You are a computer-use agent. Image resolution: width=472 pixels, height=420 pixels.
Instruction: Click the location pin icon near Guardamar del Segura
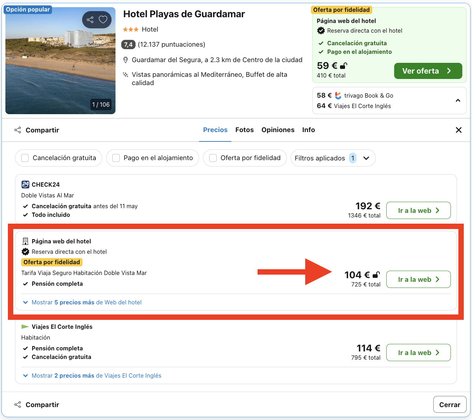(x=126, y=60)
